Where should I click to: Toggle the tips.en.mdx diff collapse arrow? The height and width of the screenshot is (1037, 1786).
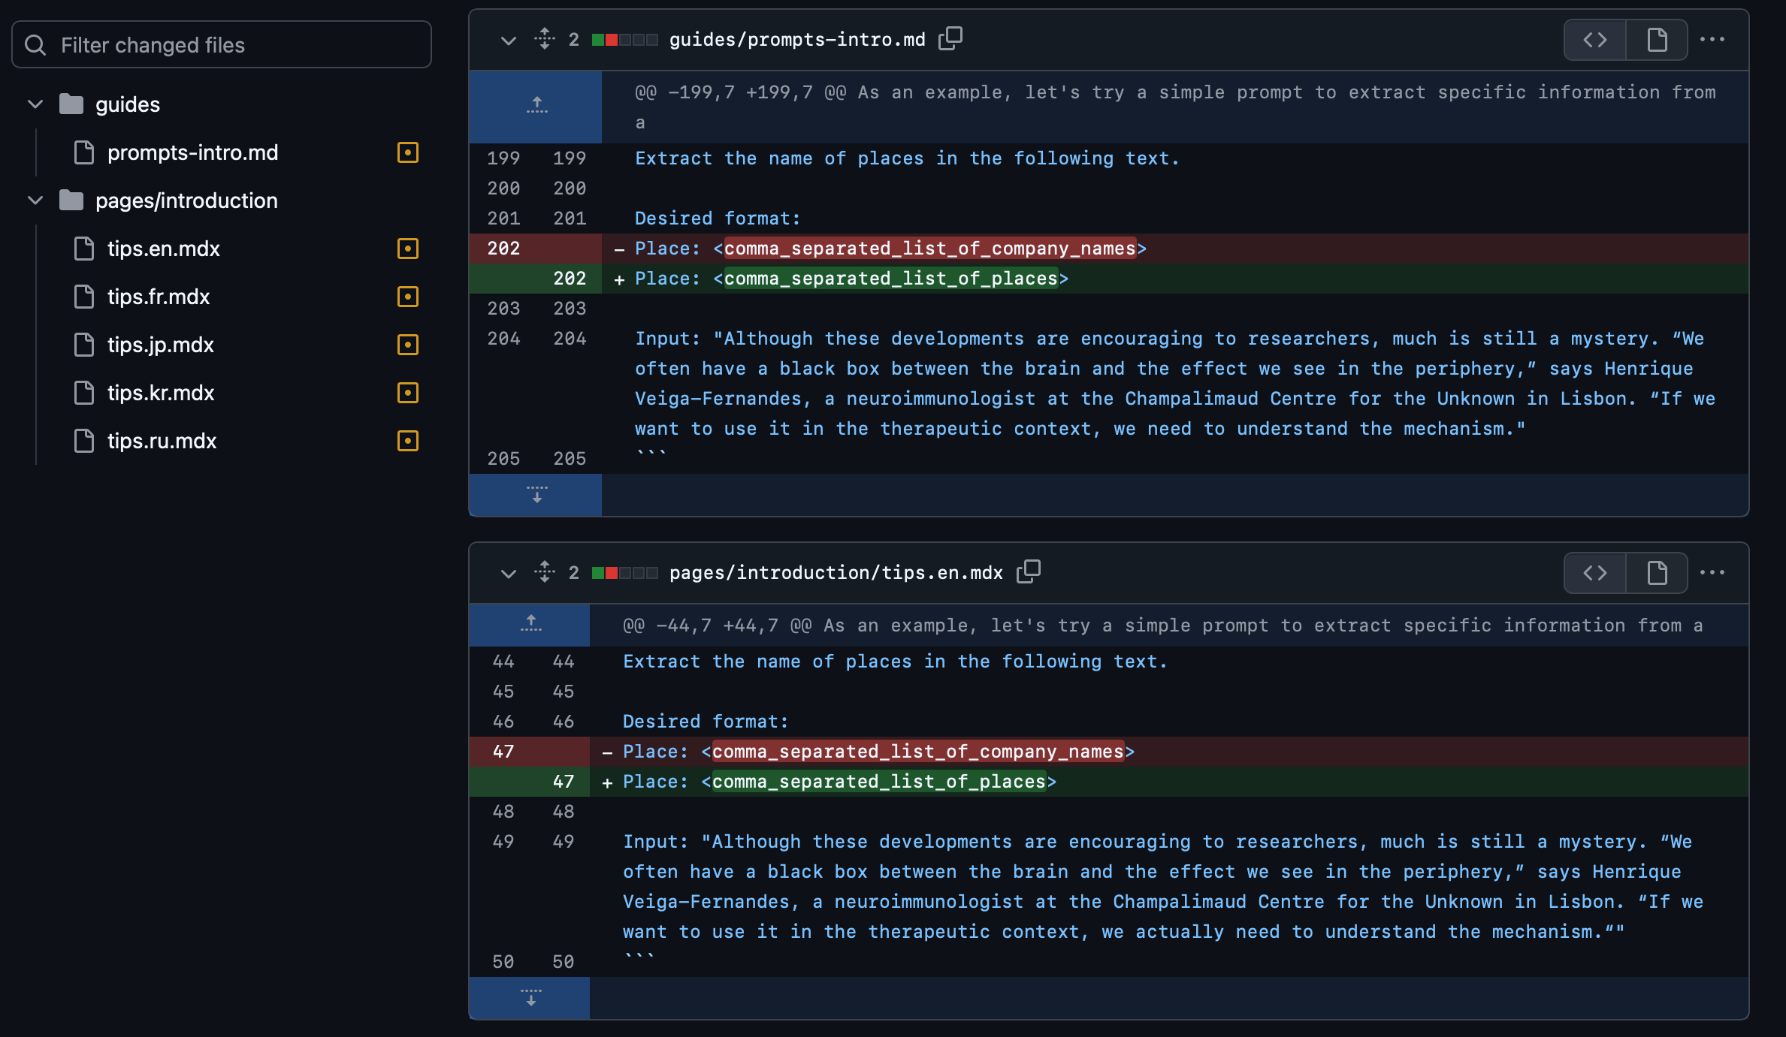pos(506,573)
